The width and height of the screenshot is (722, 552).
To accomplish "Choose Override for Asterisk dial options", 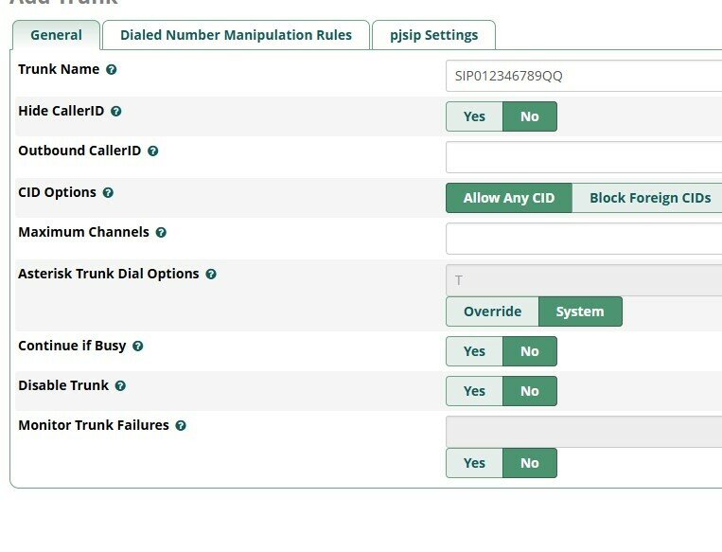I will 492,312.
